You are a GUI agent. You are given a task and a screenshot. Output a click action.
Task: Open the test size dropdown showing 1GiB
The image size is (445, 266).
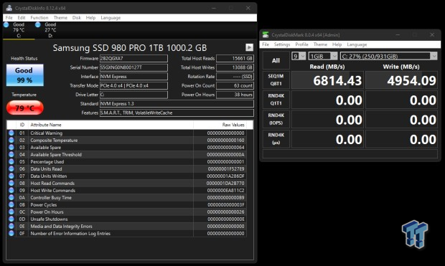pyautogui.click(x=323, y=56)
